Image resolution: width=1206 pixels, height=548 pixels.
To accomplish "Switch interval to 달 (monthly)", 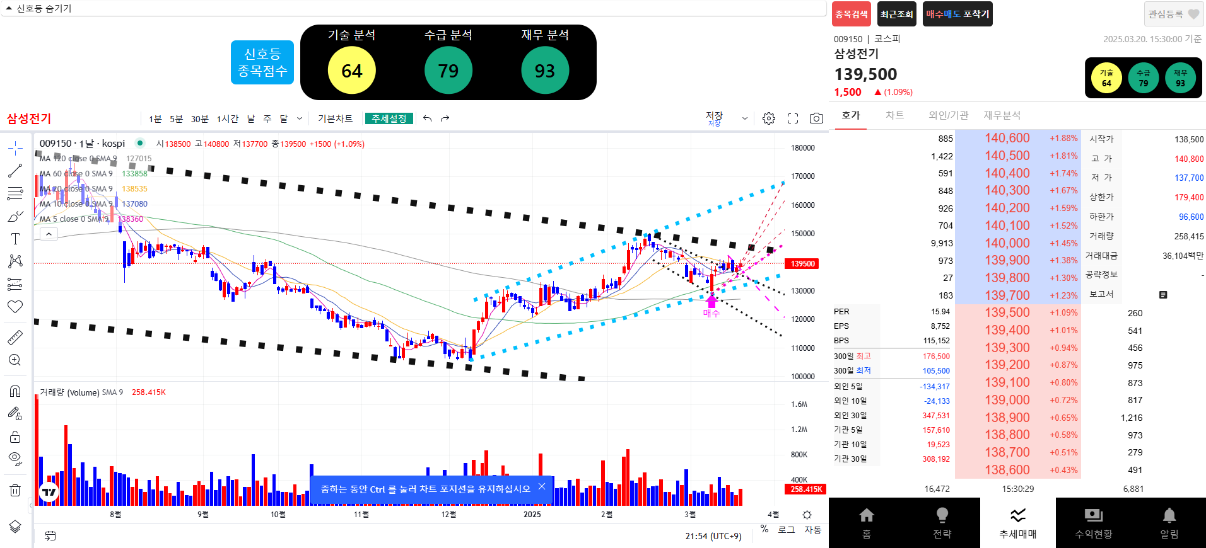I will [284, 118].
